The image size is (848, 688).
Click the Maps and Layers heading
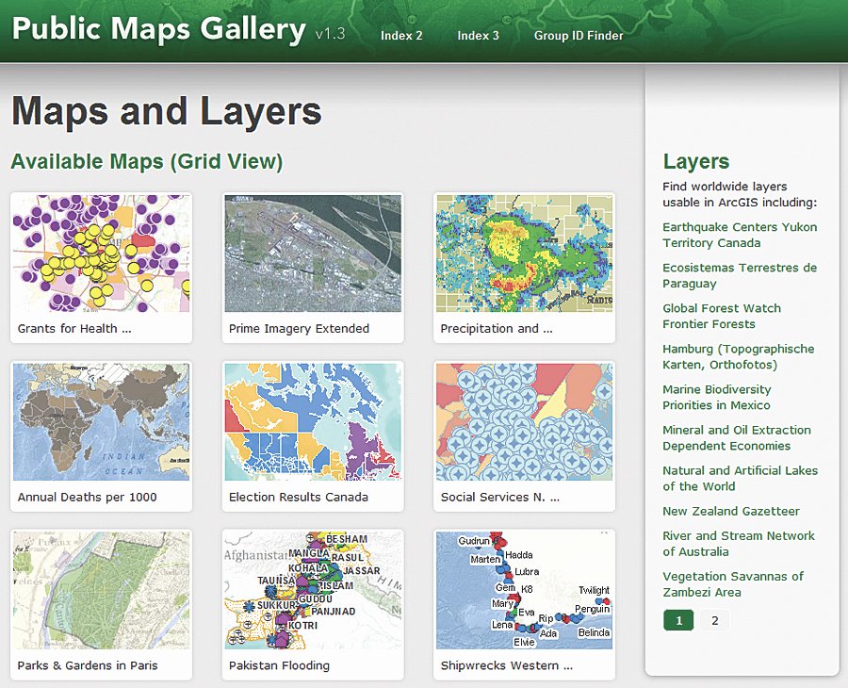point(167,111)
